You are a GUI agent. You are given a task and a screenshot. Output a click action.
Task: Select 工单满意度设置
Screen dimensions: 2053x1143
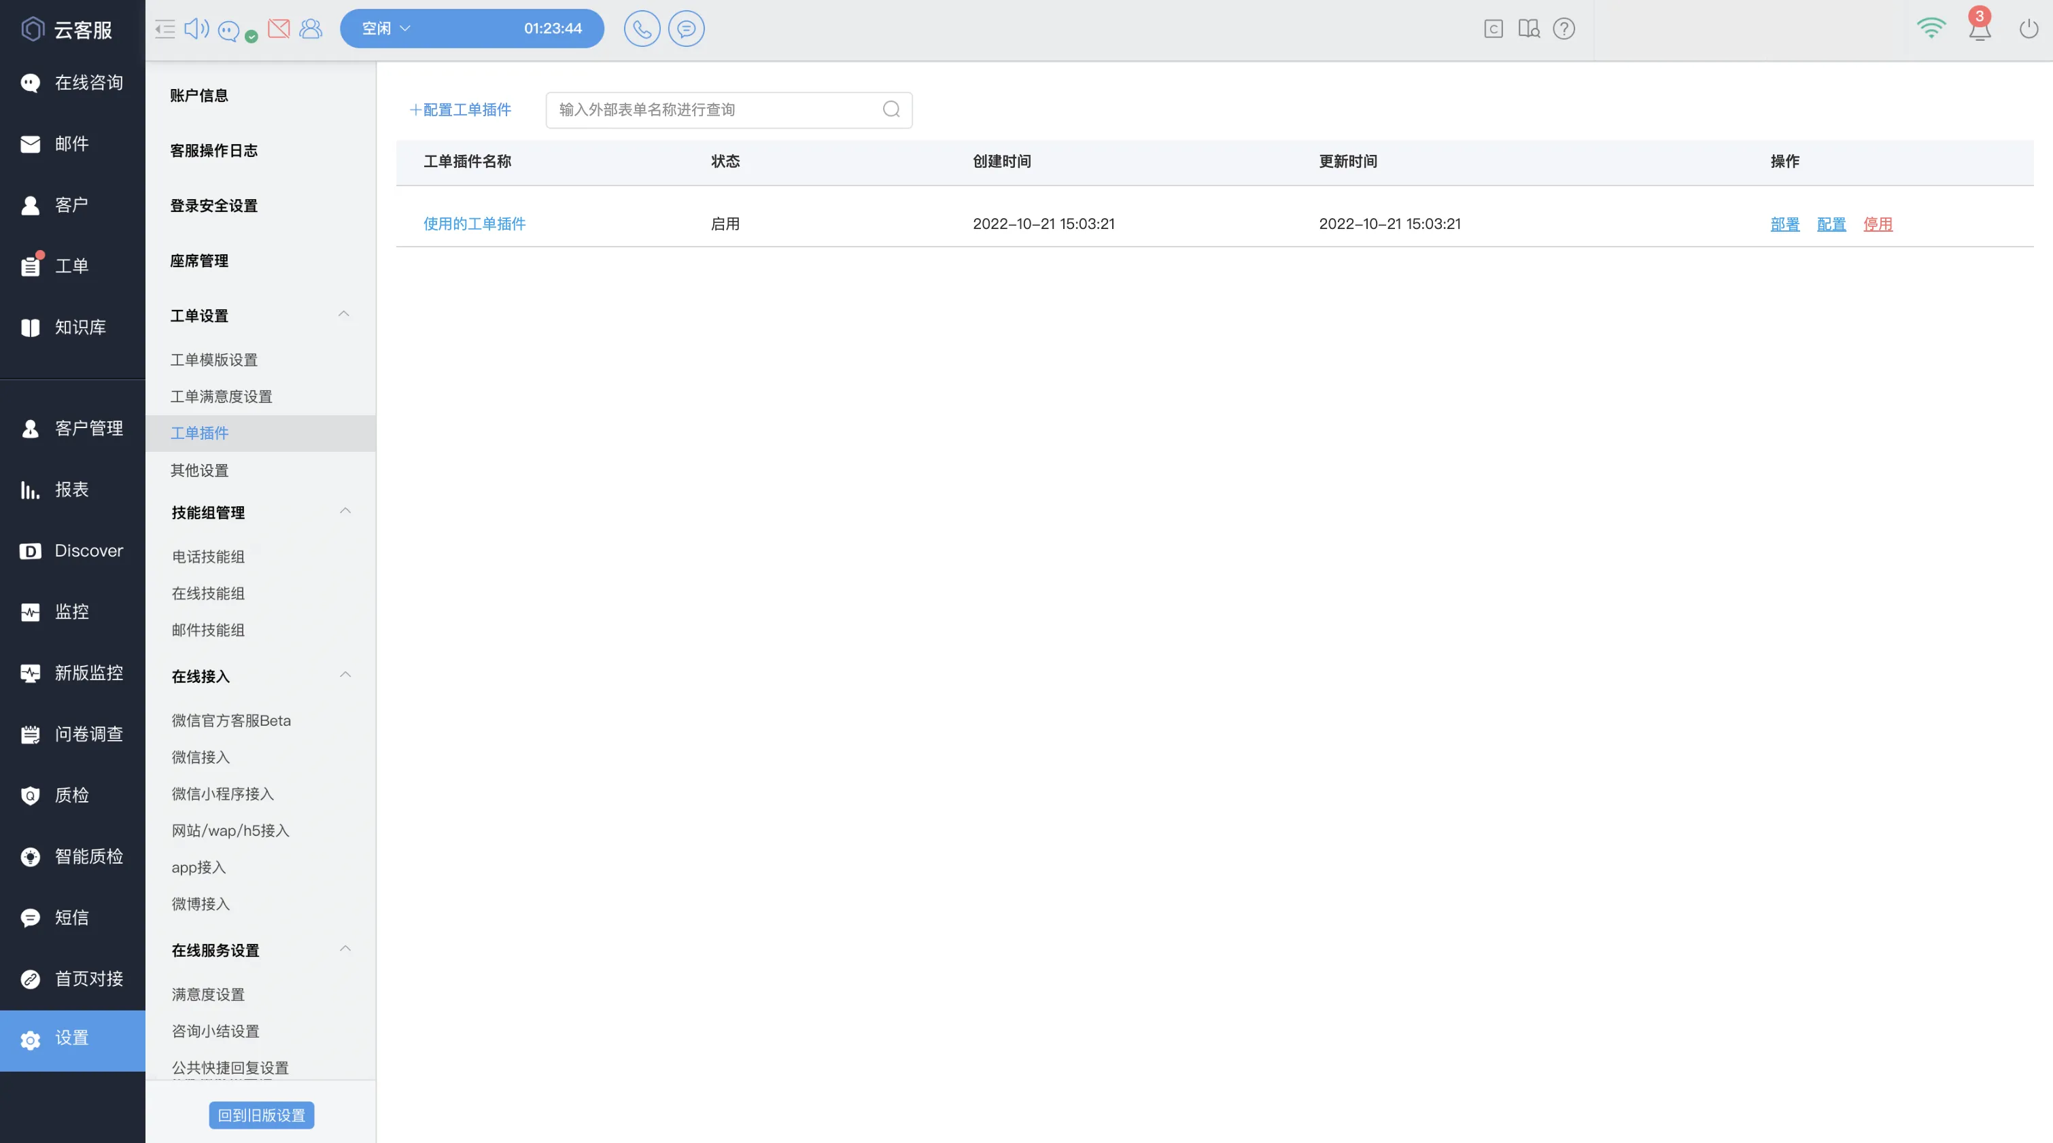click(x=221, y=397)
